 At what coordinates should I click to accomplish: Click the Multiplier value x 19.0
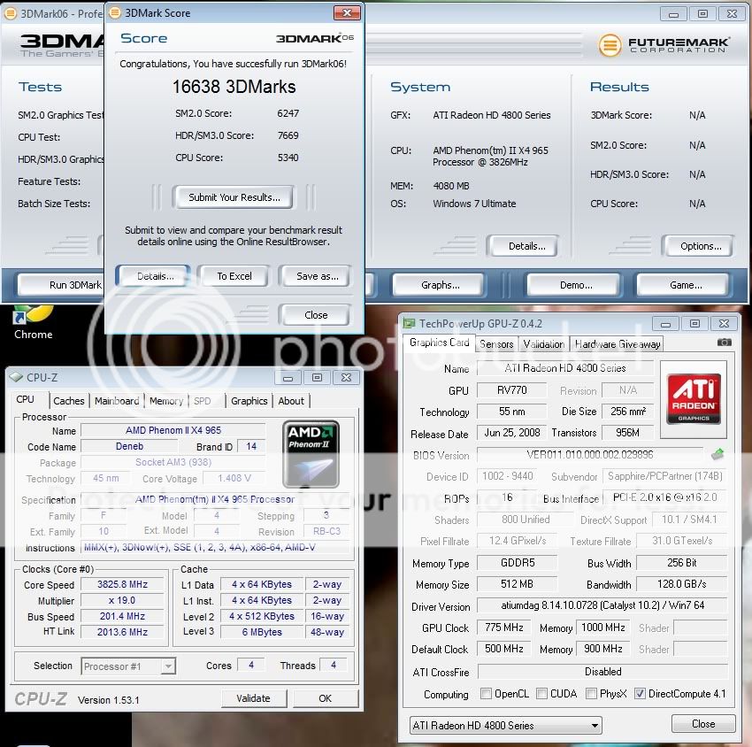click(122, 600)
